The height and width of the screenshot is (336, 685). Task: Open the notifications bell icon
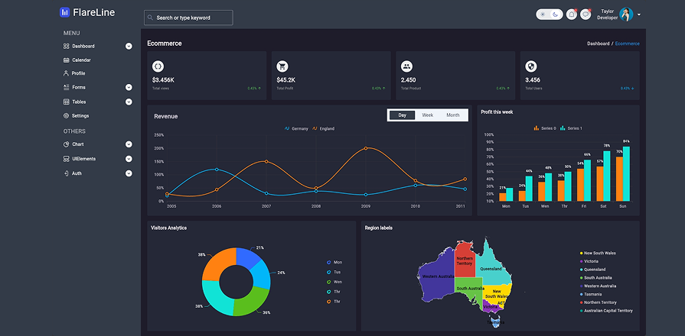(x=572, y=15)
